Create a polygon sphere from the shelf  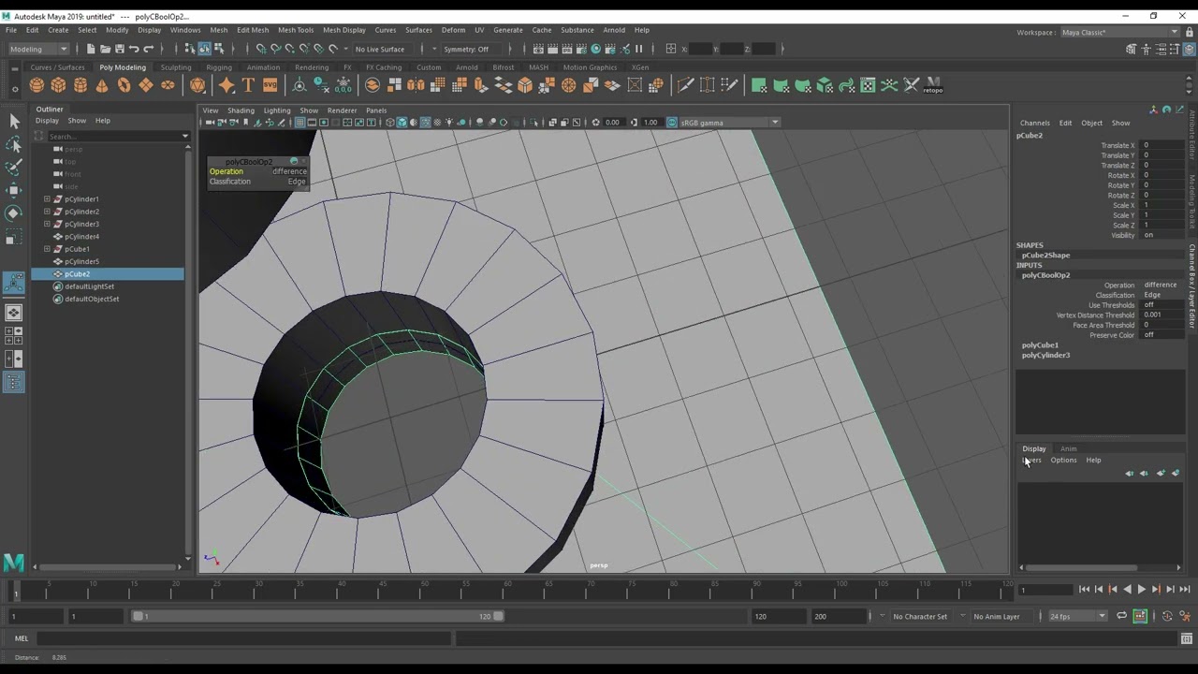(x=37, y=85)
